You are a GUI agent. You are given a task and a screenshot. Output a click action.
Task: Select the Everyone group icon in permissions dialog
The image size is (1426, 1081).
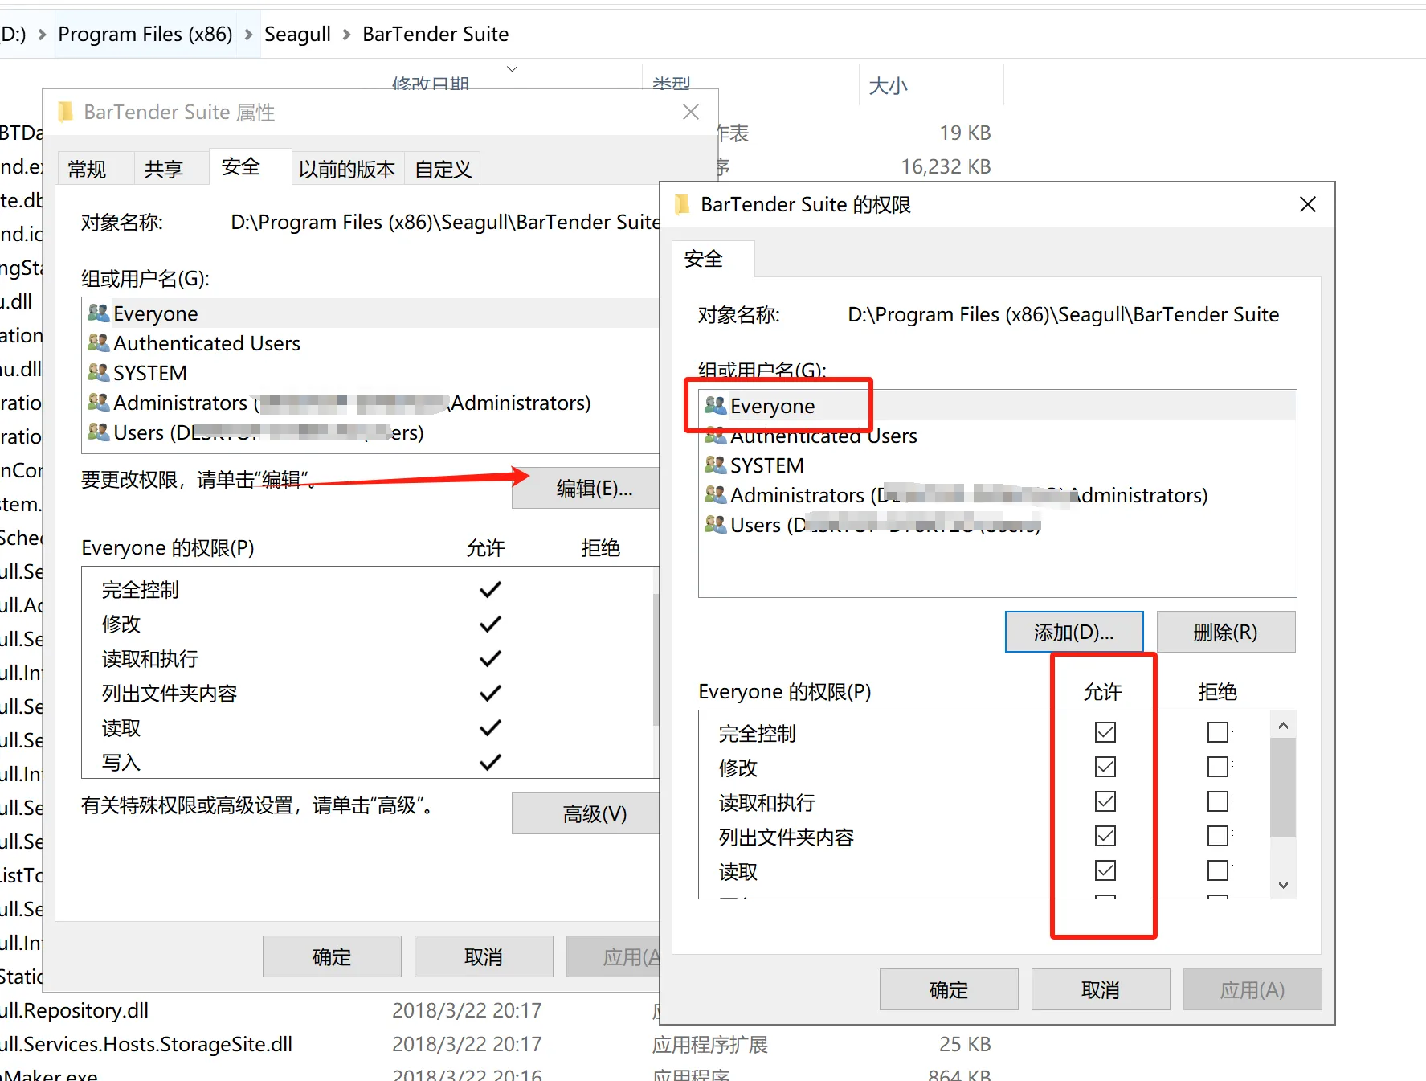tap(715, 406)
